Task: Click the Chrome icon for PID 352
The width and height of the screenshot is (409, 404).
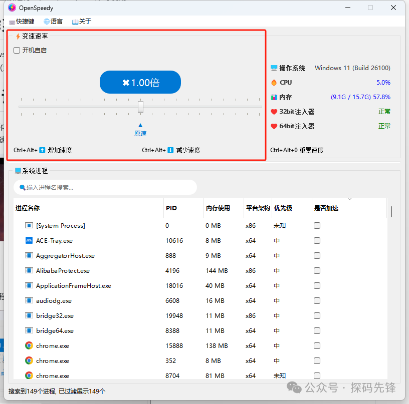Action: tap(29, 361)
